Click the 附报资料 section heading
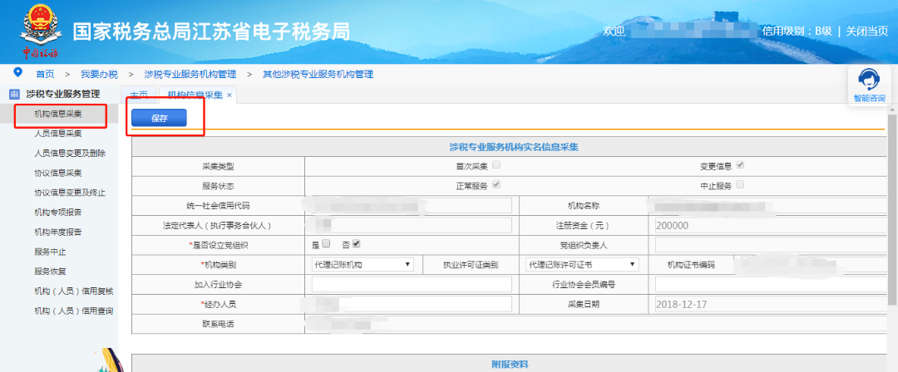This screenshot has height=372, width=898. (510, 364)
